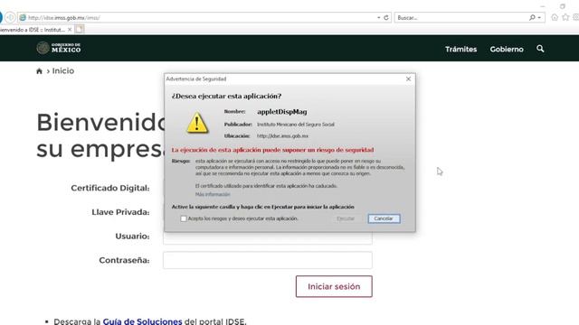Click the Gobierno de México logo
The height and width of the screenshot is (325, 579).
click(59, 48)
